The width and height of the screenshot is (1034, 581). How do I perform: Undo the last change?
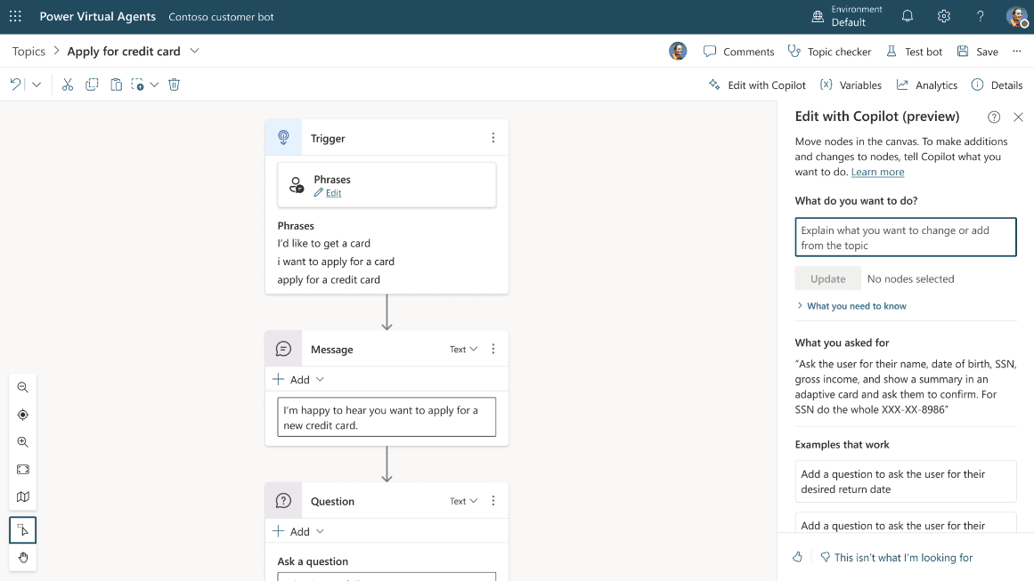(x=14, y=84)
